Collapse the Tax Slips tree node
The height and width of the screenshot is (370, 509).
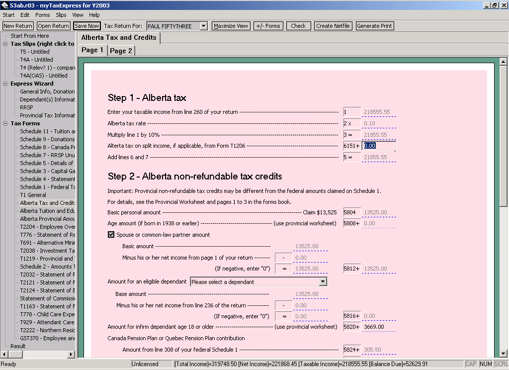[x=5, y=44]
